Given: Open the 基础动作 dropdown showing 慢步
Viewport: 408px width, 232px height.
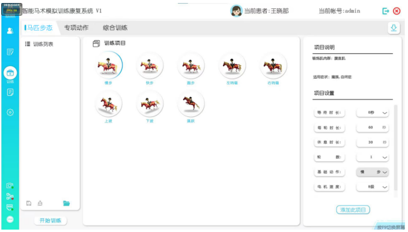Looking at the screenshot, I should click(373, 172).
